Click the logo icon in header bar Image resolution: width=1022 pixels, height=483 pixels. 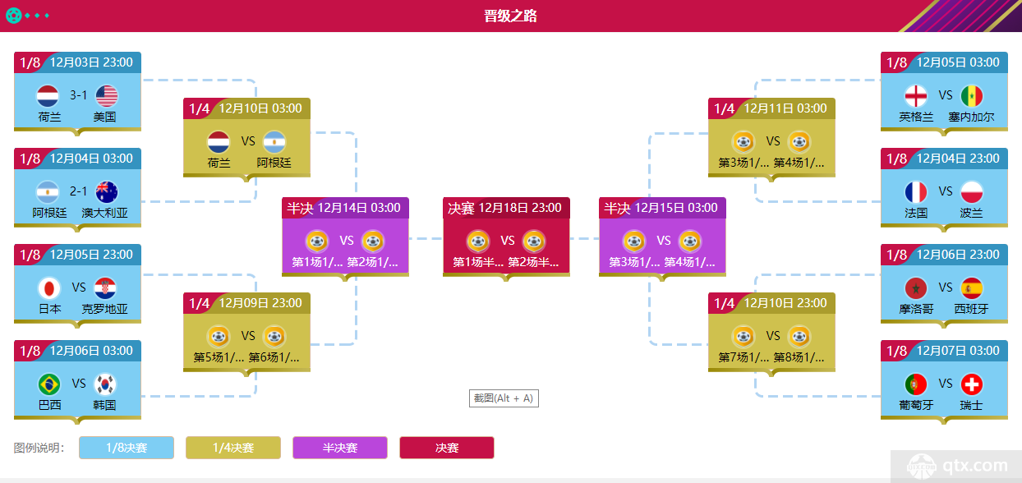pyautogui.click(x=12, y=15)
